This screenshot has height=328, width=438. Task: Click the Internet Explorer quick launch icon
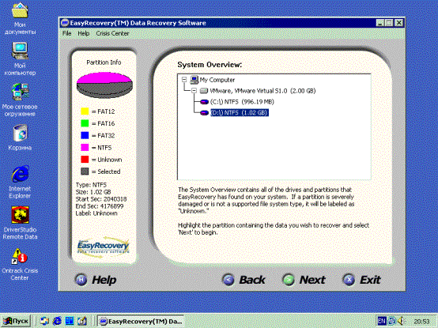pos(57,321)
